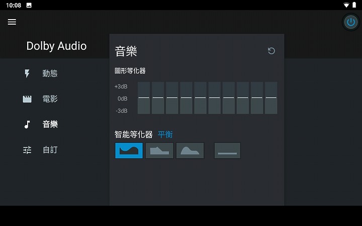Image resolution: width=362 pixels, height=226 pixels.
Task: Choose the third smart equalizer preset
Action: pos(190,151)
